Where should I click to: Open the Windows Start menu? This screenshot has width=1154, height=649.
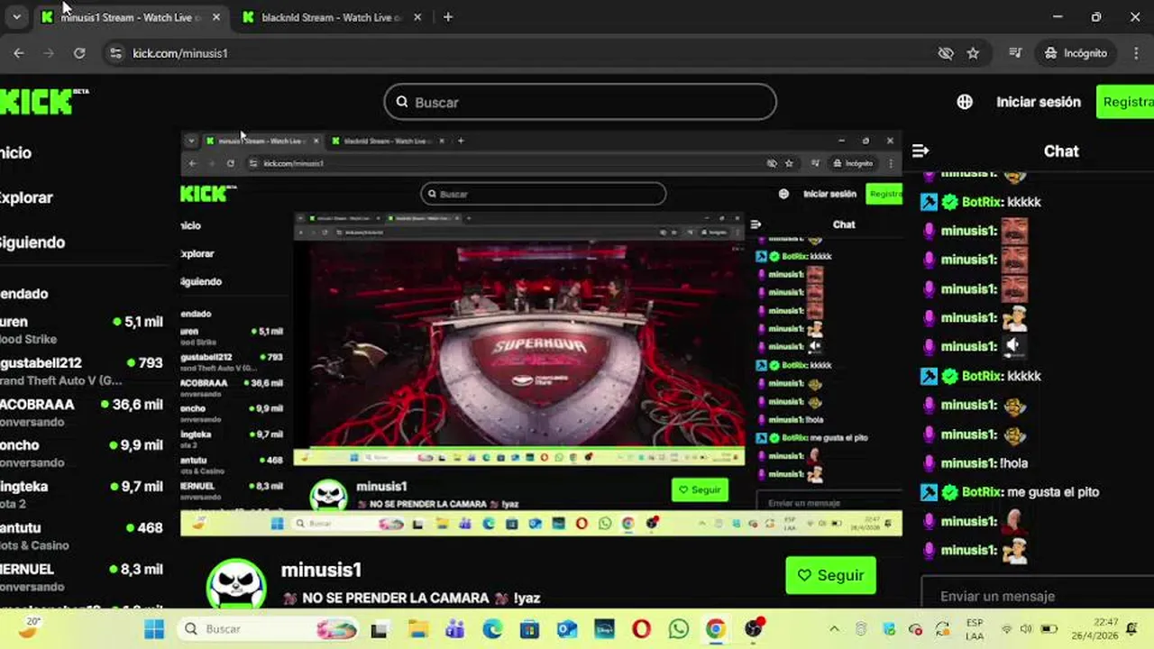pyautogui.click(x=154, y=628)
